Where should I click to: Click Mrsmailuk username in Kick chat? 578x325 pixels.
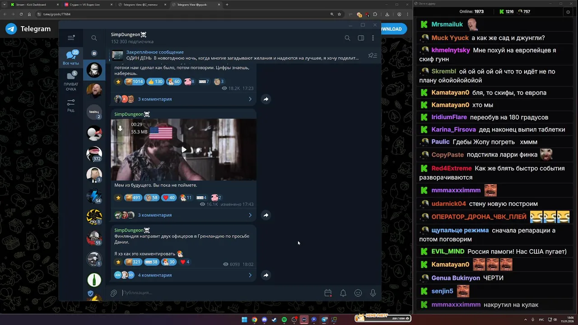click(x=447, y=24)
